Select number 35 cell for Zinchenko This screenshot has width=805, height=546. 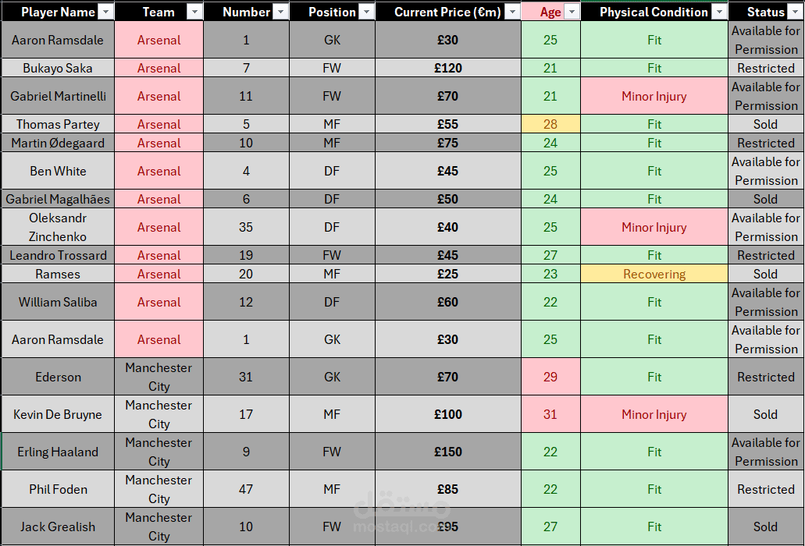247,227
